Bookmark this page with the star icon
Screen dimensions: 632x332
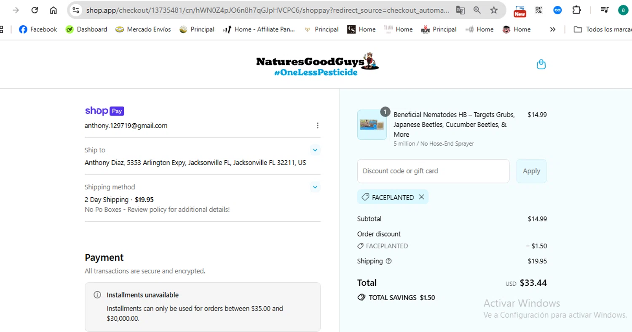click(x=494, y=10)
